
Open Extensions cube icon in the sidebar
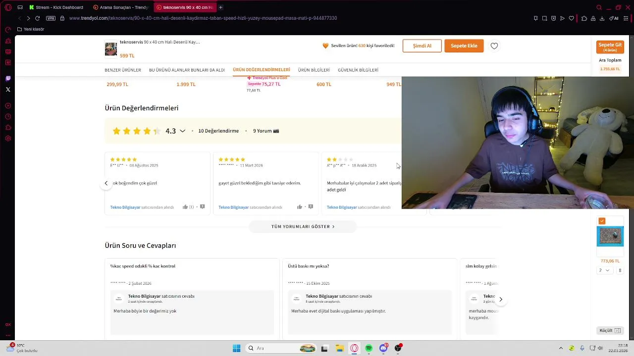pyautogui.click(x=8, y=128)
